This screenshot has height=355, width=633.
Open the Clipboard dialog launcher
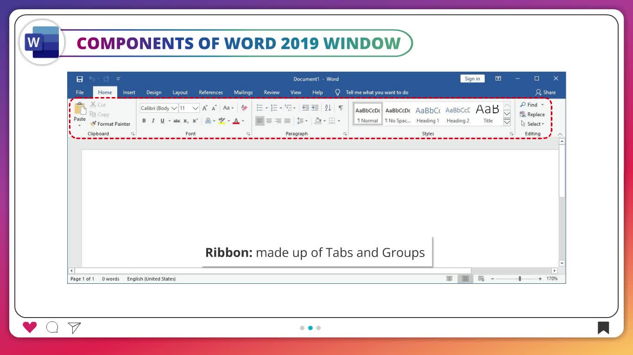tap(133, 134)
